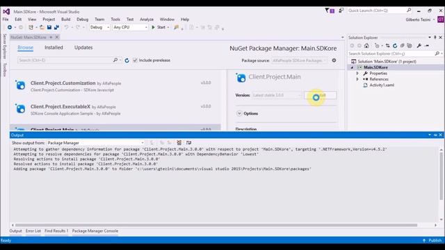Open the Error List tab

(33, 231)
